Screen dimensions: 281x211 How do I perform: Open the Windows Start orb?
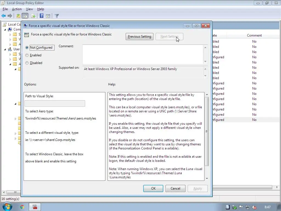[x=7, y=207]
